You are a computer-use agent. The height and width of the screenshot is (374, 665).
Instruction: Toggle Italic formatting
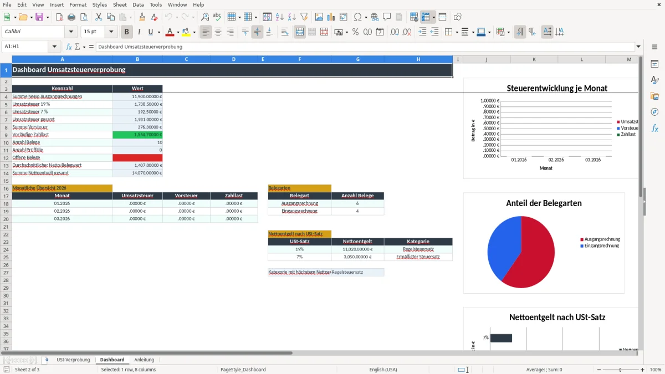[139, 32]
